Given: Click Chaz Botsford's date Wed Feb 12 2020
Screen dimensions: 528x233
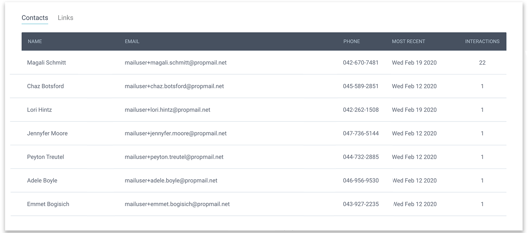Looking at the screenshot, I should coord(414,86).
